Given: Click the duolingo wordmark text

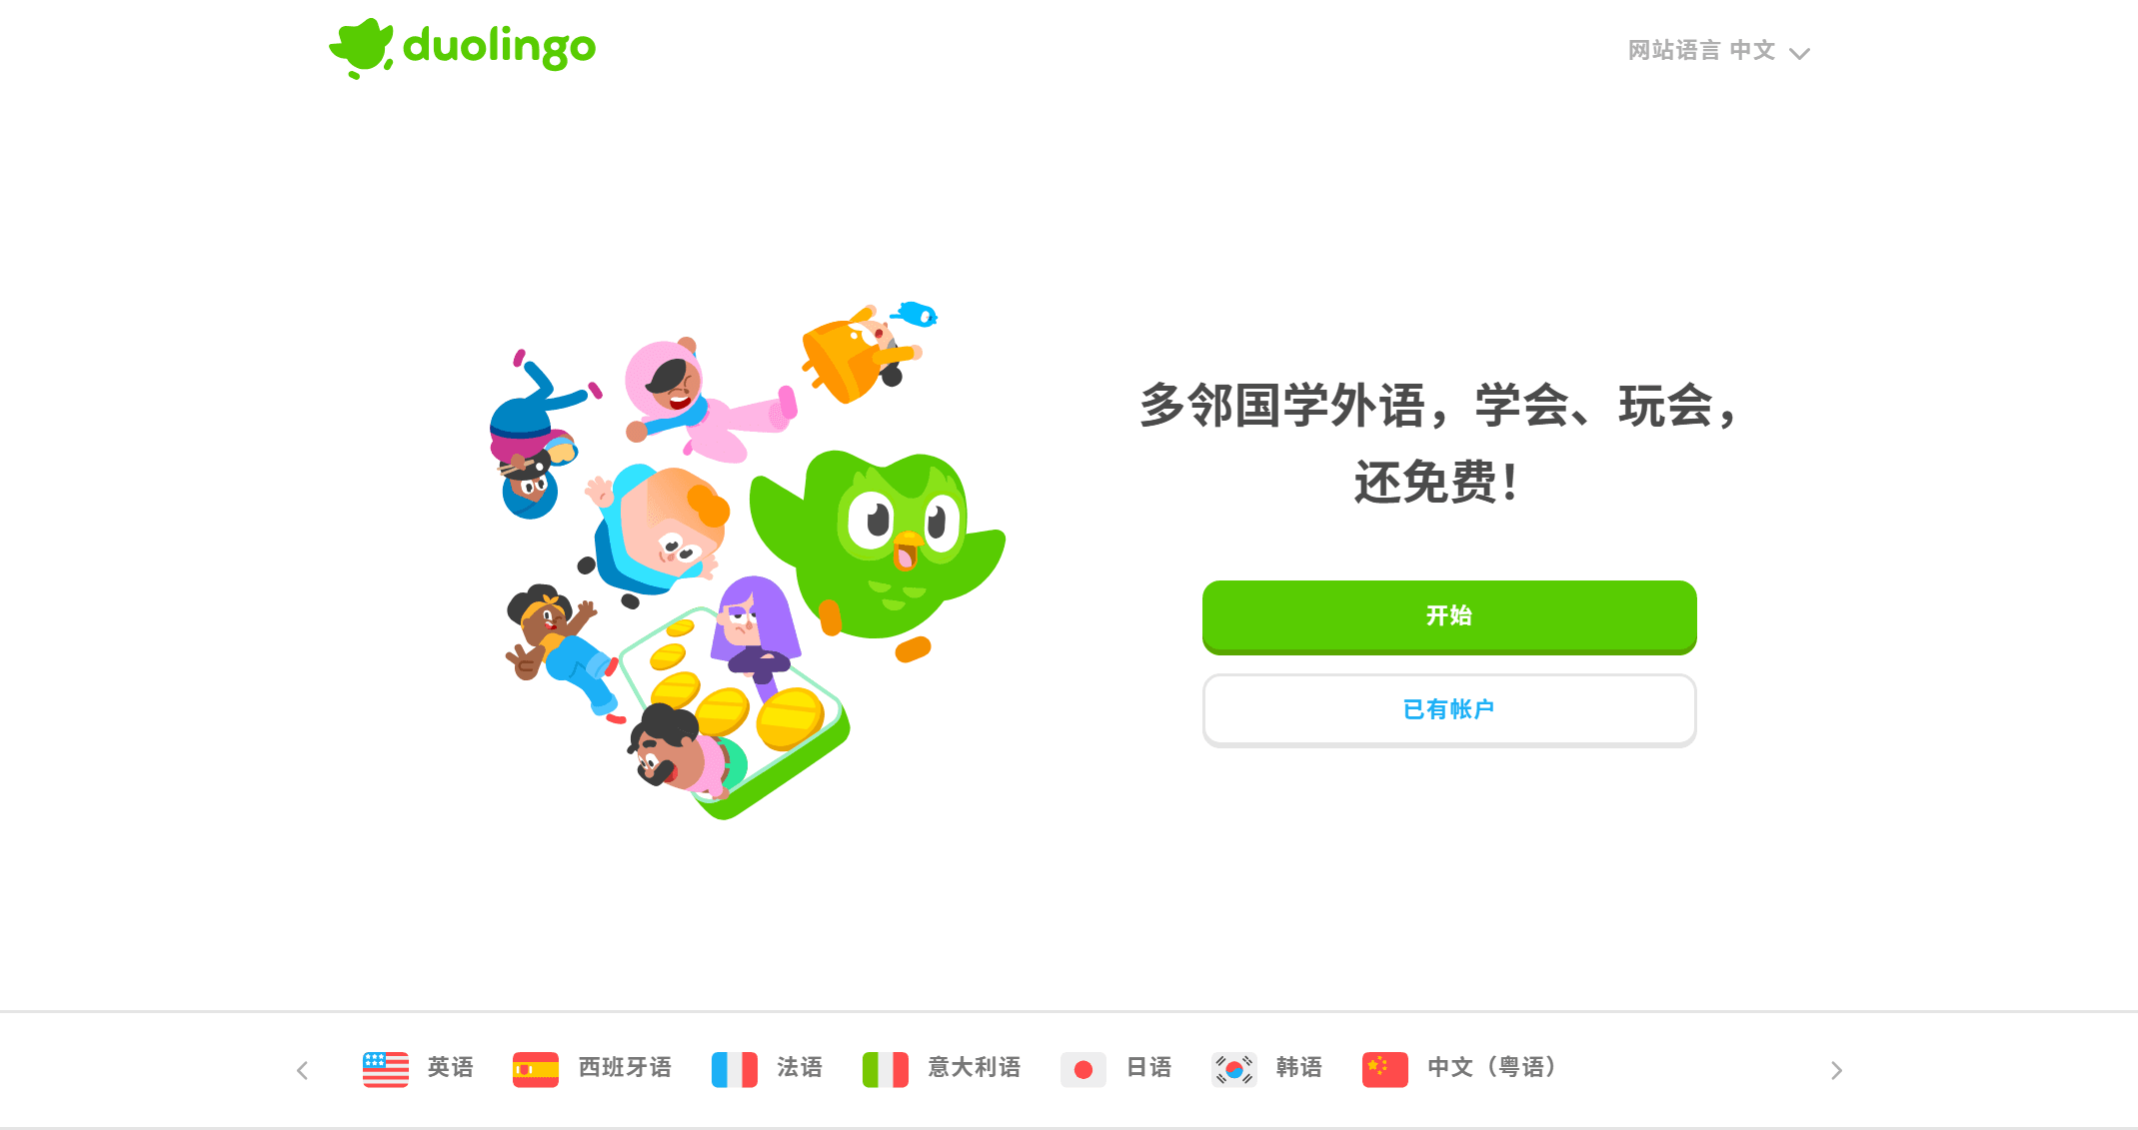Looking at the screenshot, I should pos(499,47).
